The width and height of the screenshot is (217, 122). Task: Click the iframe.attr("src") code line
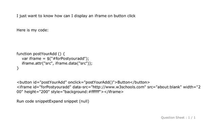coord(57,63)
